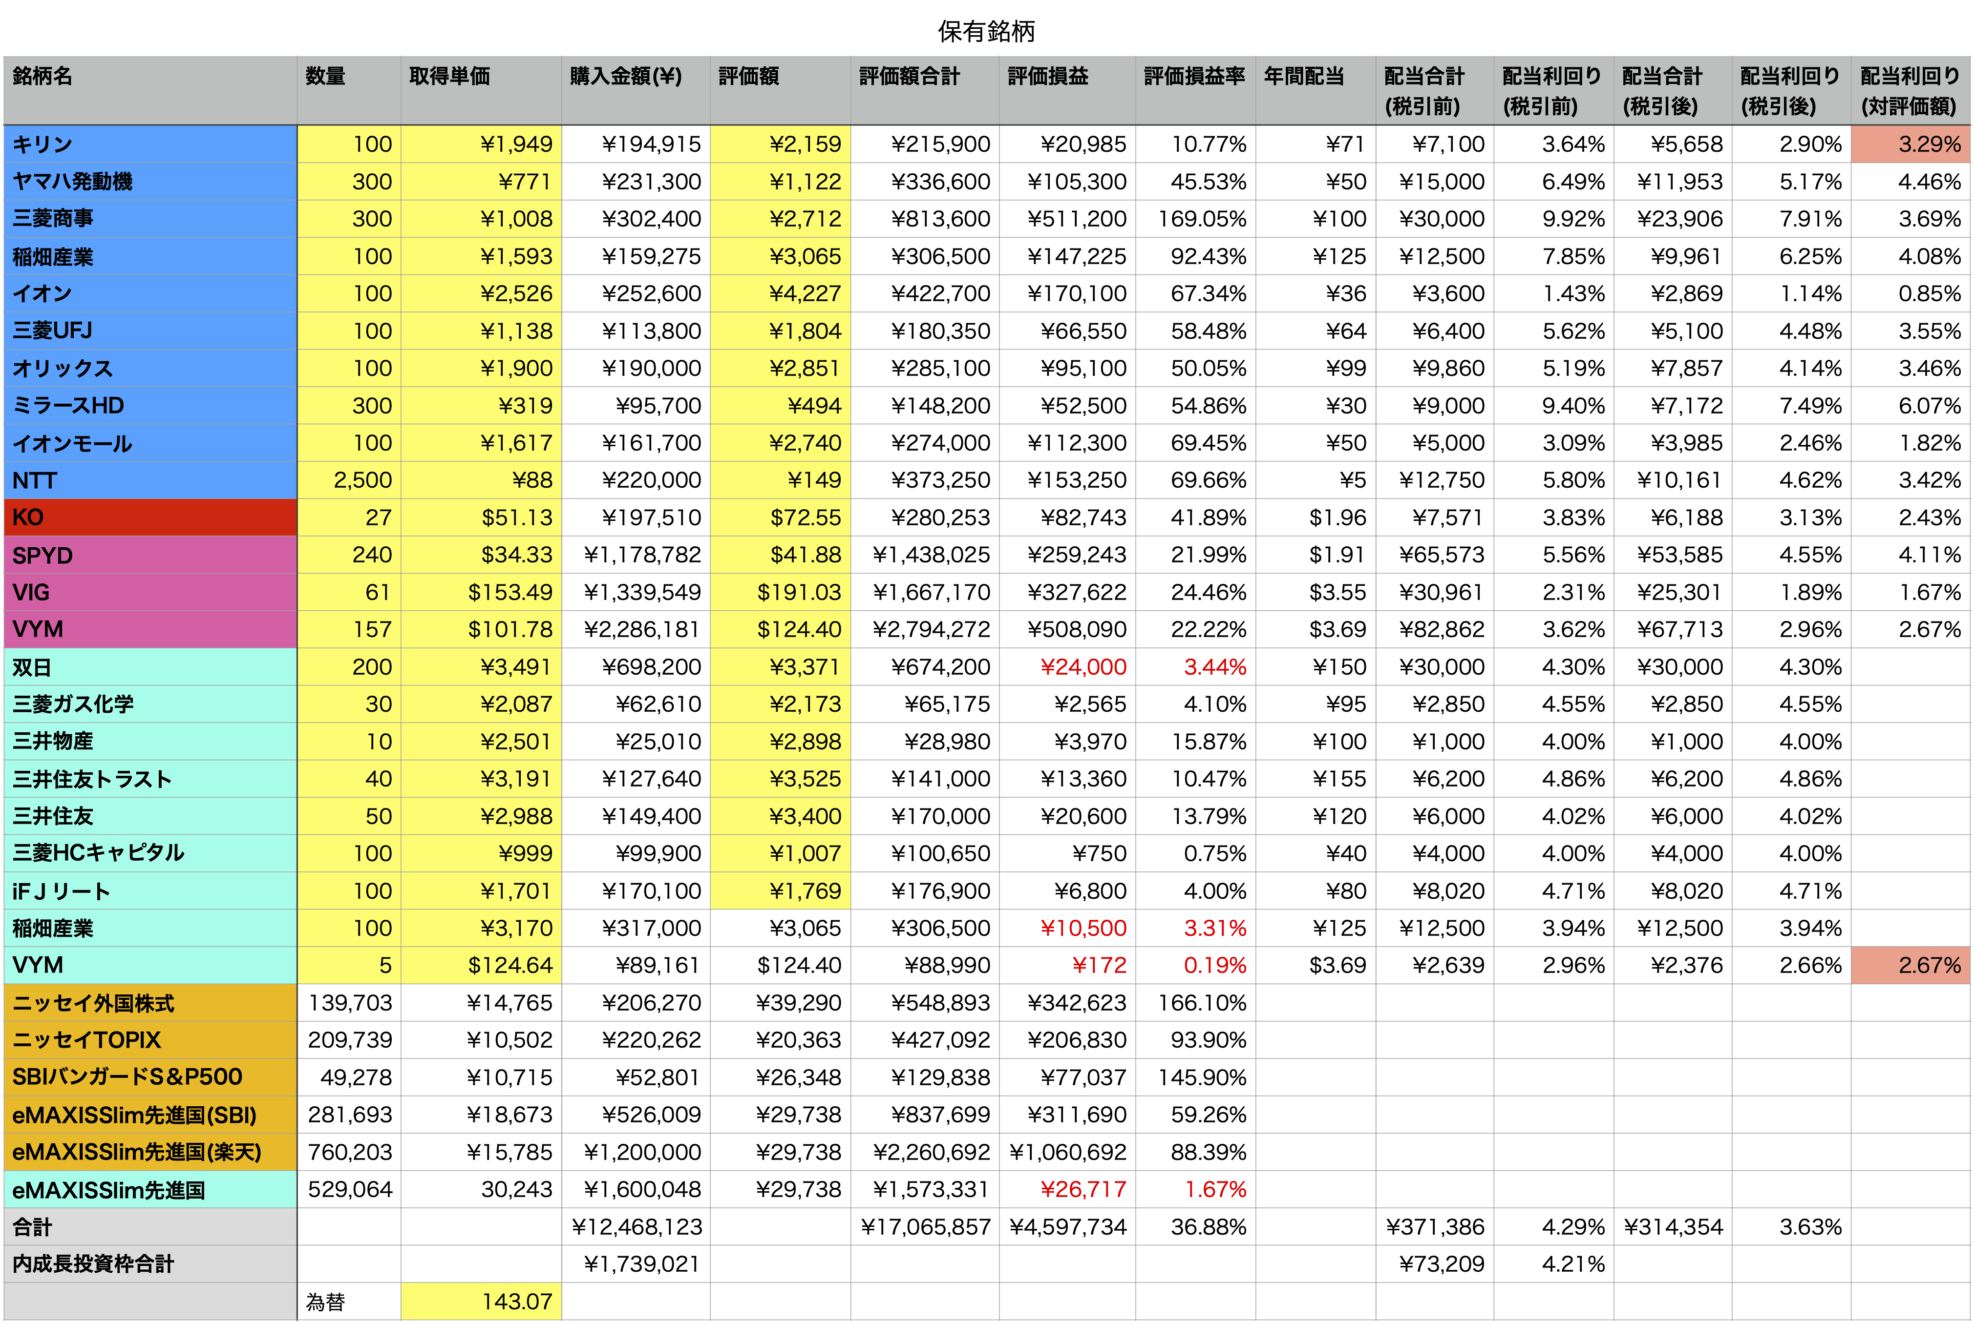Click the 三井住友トラスト name cell
This screenshot has width=1974, height=1324.
click(150, 779)
